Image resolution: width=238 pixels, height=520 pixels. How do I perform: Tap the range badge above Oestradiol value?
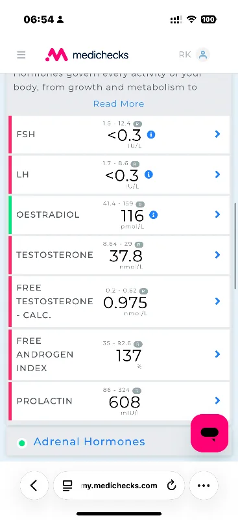pyautogui.click(x=140, y=204)
